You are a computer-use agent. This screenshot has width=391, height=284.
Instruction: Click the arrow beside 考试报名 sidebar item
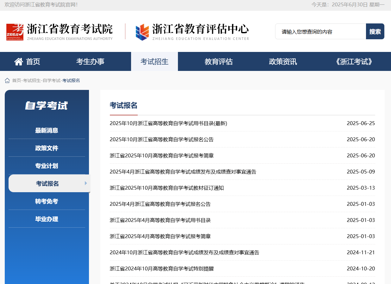pos(86,183)
